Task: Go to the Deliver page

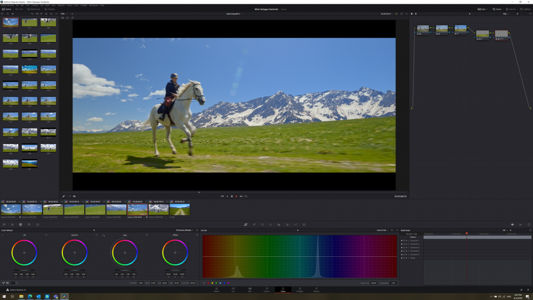Action: click(316, 290)
